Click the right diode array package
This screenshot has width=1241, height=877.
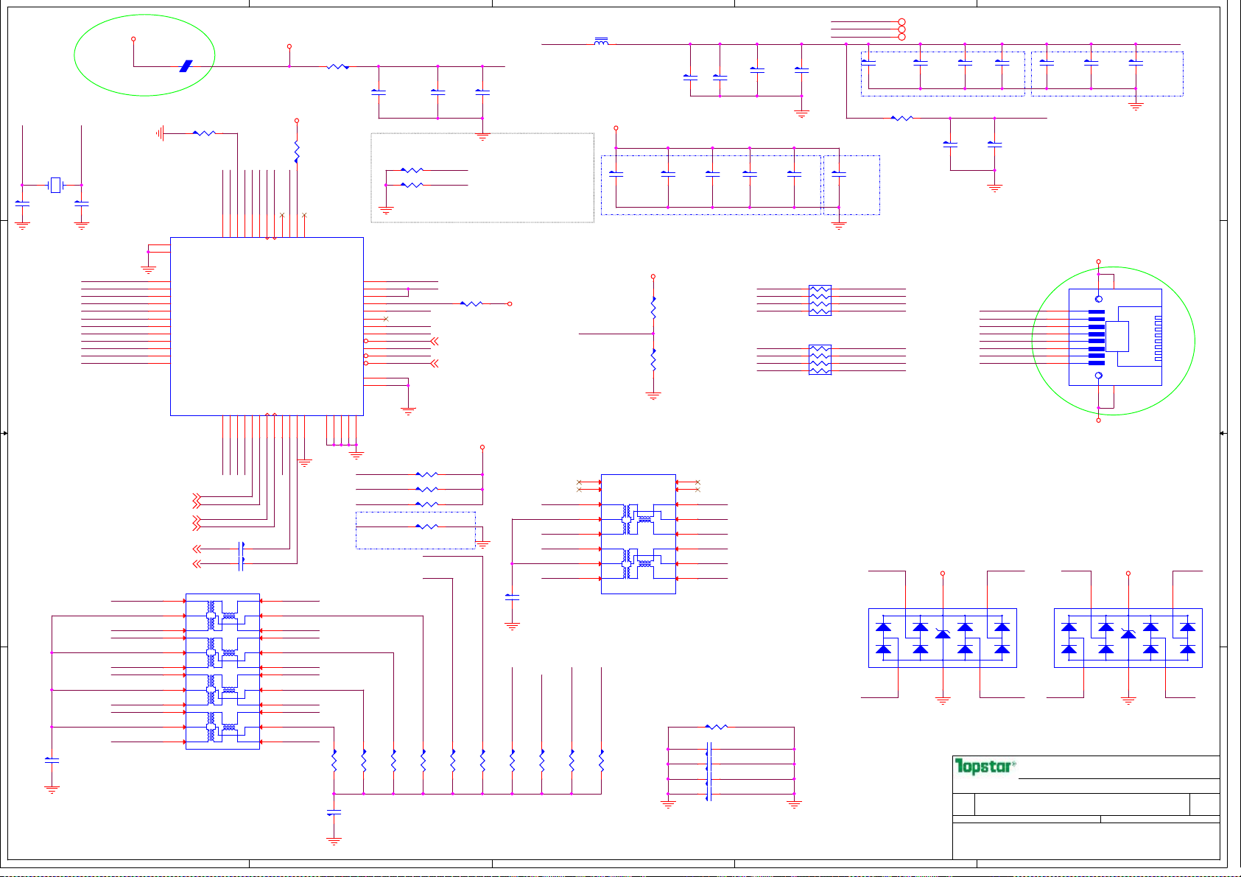click(1128, 638)
